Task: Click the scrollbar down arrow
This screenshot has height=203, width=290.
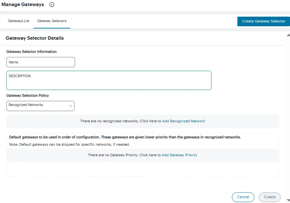Action: coord(288,200)
